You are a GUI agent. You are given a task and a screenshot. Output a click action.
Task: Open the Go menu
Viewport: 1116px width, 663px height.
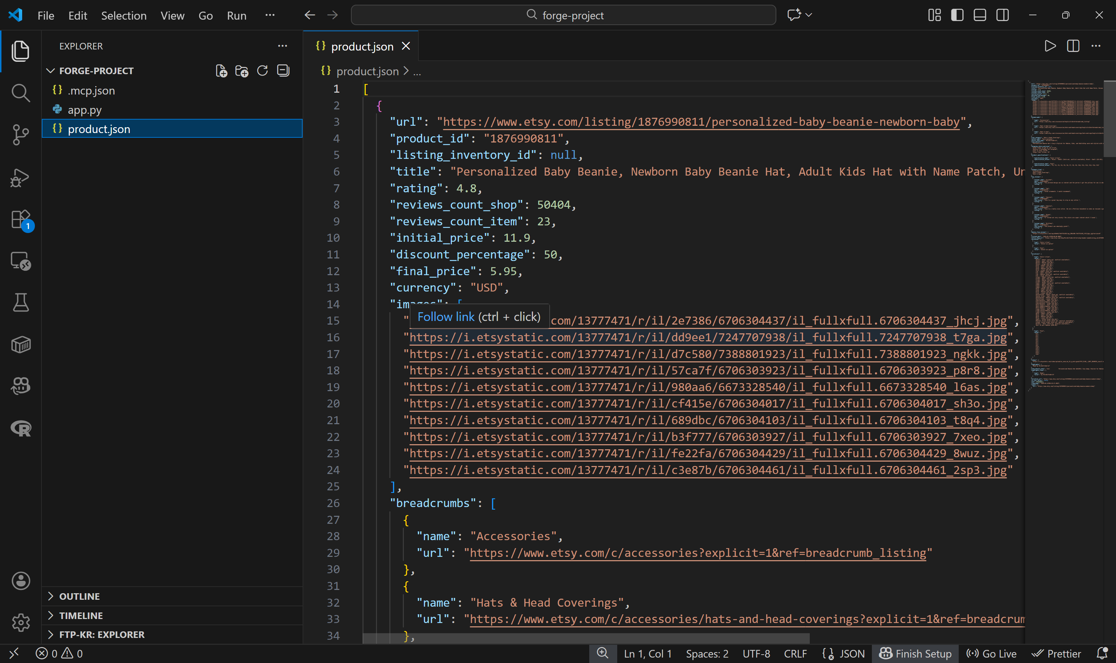click(205, 15)
